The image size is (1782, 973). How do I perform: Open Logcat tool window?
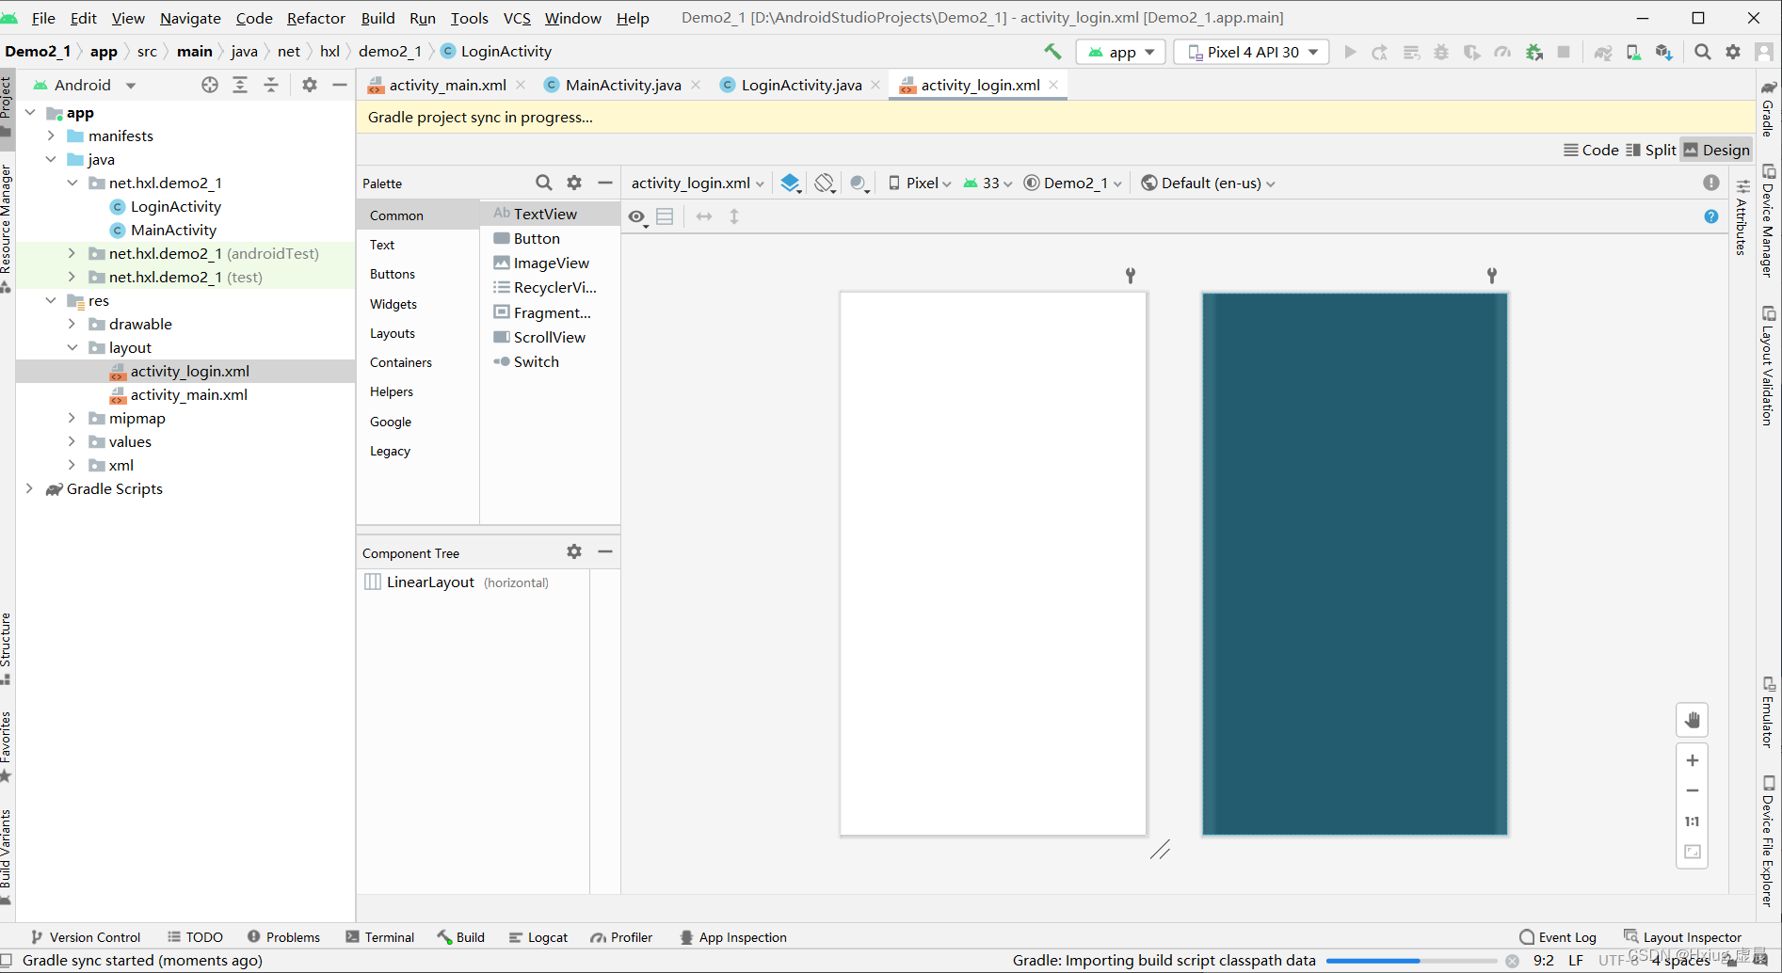coord(538,937)
